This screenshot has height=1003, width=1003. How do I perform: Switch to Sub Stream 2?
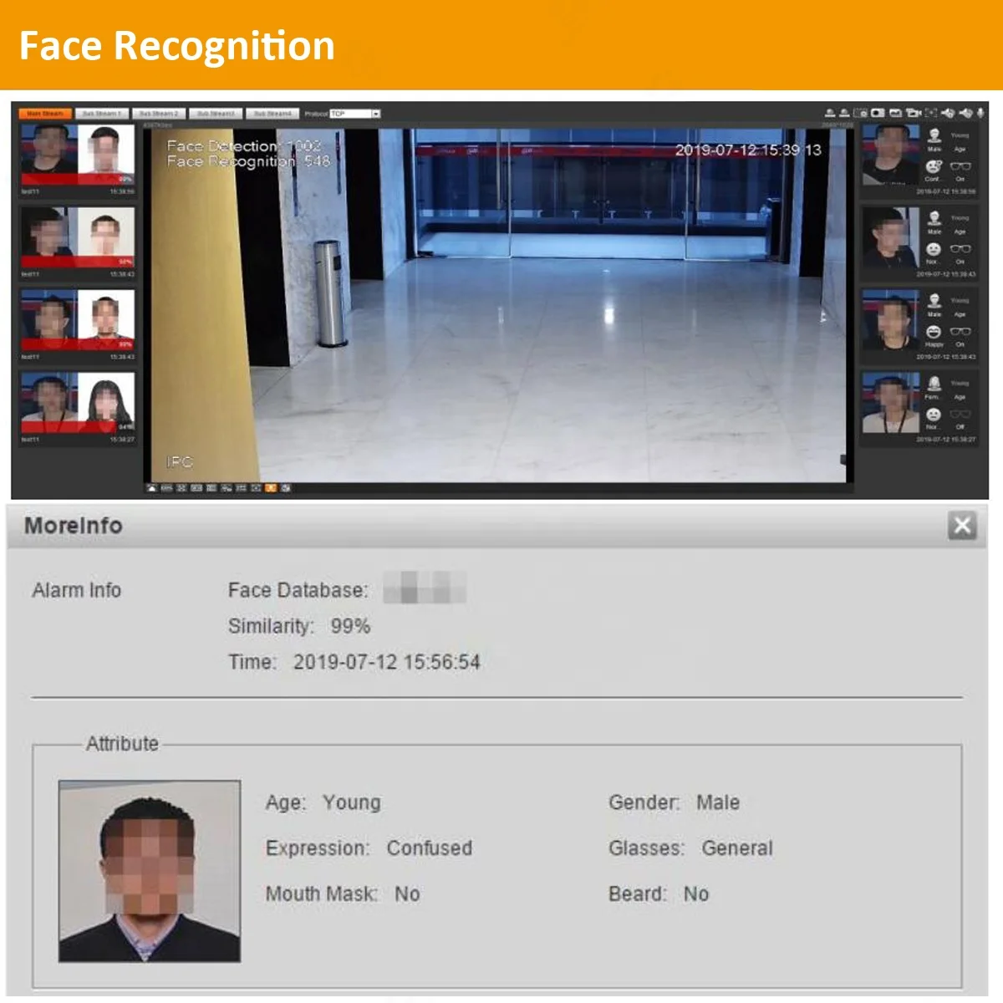tap(159, 114)
